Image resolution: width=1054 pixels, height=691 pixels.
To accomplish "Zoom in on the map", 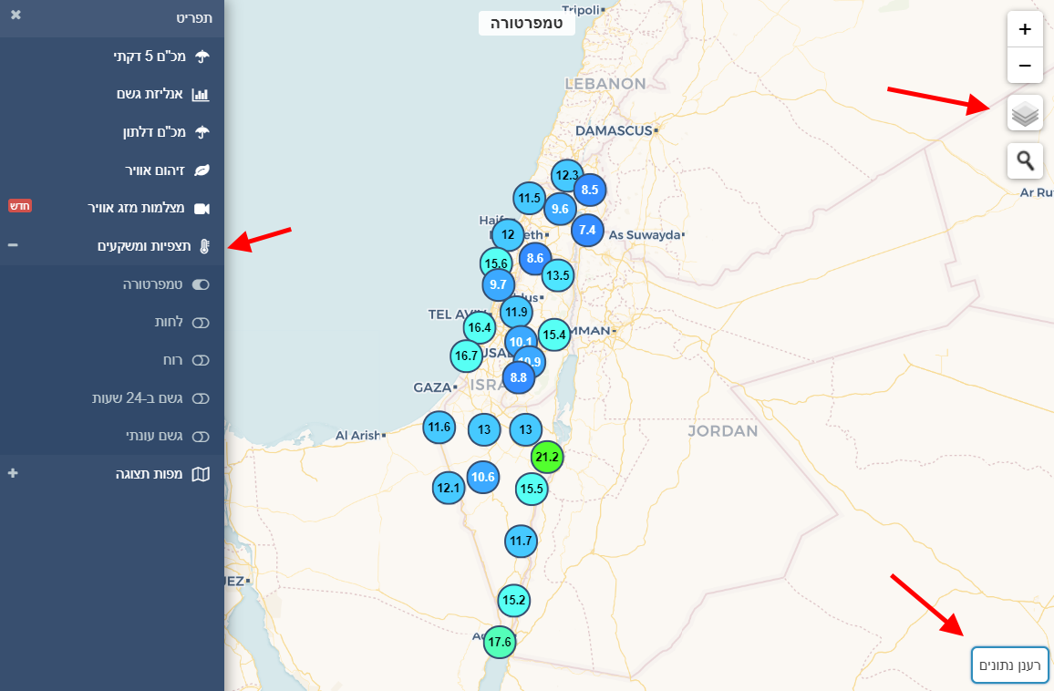I will click(x=1025, y=29).
